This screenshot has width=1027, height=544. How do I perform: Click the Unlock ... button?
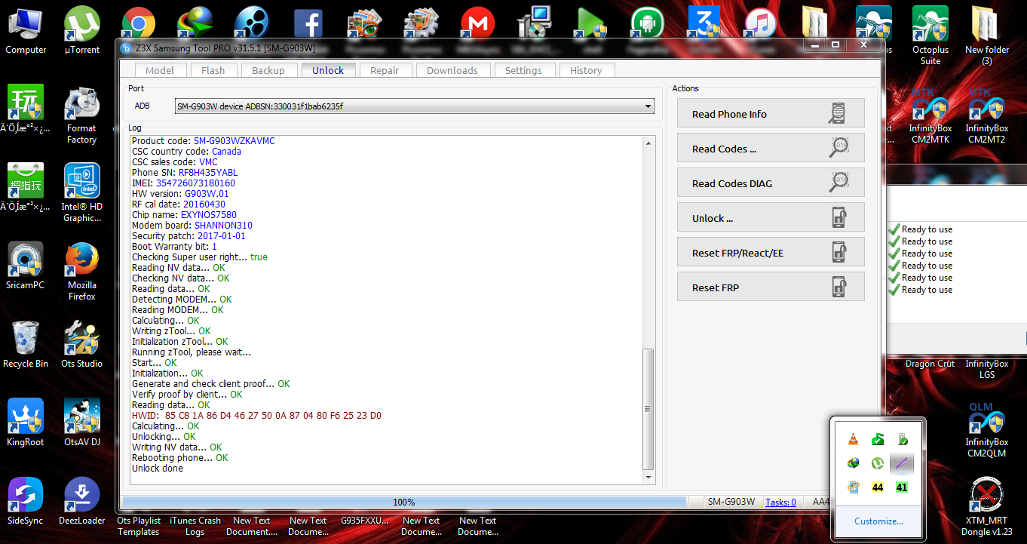tap(771, 218)
